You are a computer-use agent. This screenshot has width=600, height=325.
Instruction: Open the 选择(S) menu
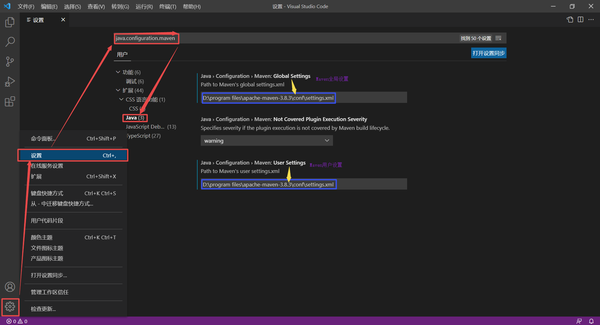[x=73, y=7]
